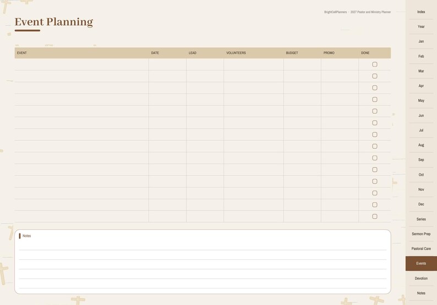
Task: Select the Dec tab
Action: click(x=421, y=204)
